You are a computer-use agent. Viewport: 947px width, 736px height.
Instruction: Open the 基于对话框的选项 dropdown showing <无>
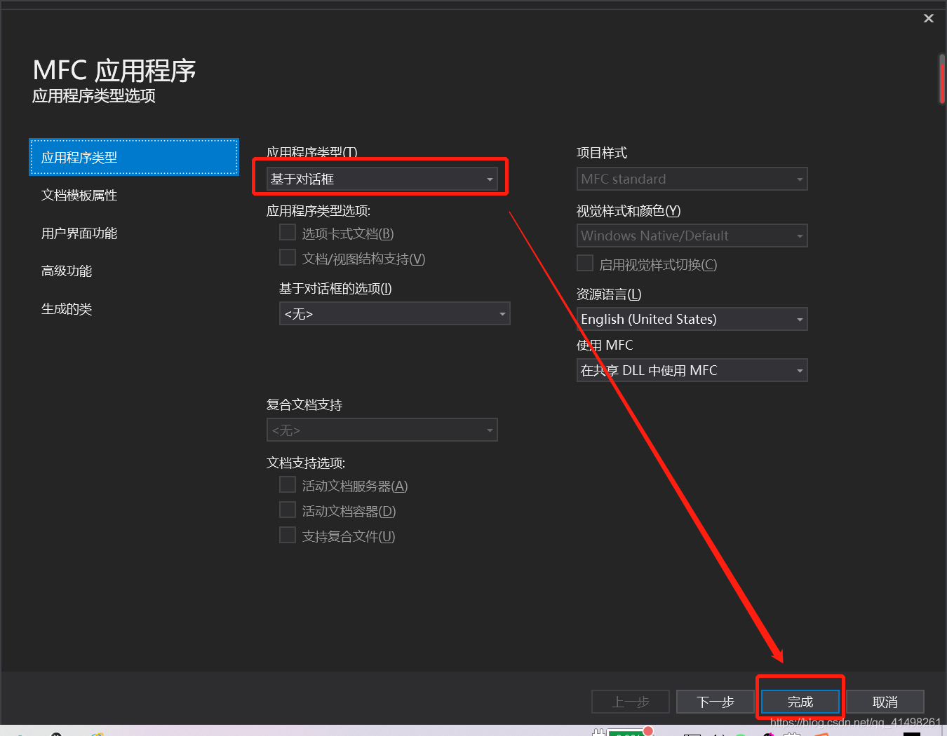395,313
